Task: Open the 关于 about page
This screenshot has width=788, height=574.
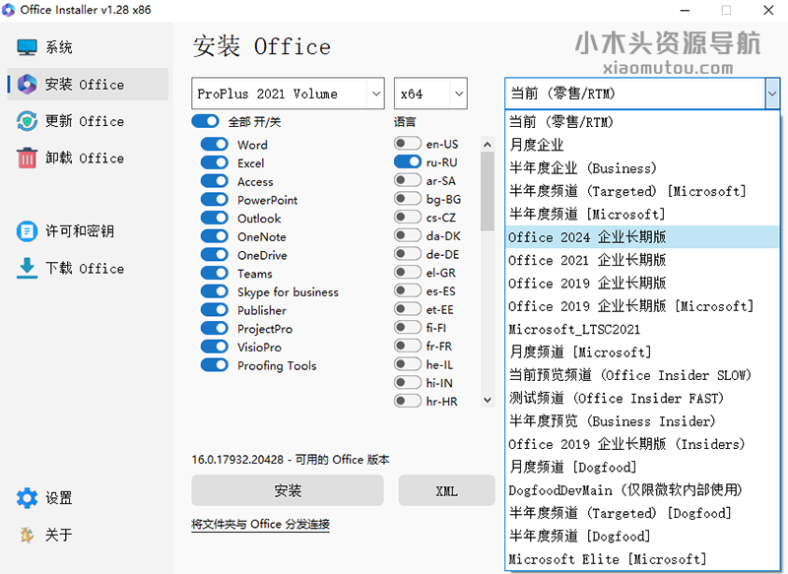Action: [x=88, y=535]
